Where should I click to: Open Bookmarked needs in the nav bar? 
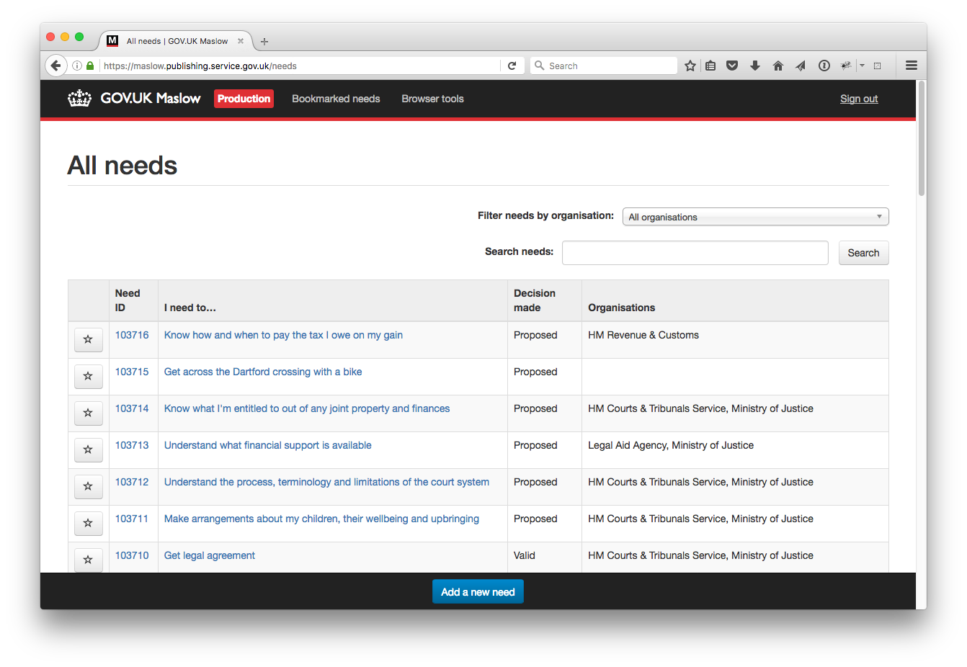pyautogui.click(x=336, y=99)
